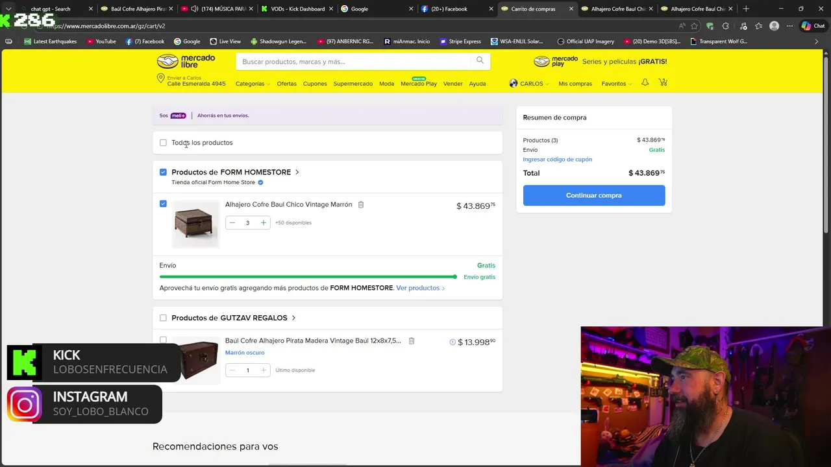Click the Carlos profile avatar
The height and width of the screenshot is (467, 831).
coord(514,83)
